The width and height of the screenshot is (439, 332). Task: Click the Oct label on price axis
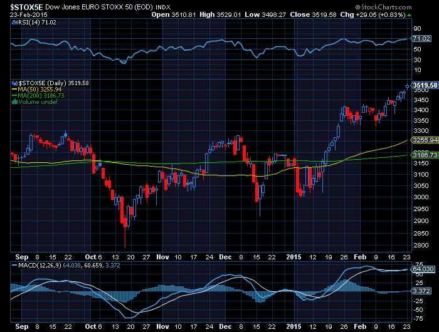pos(91,257)
